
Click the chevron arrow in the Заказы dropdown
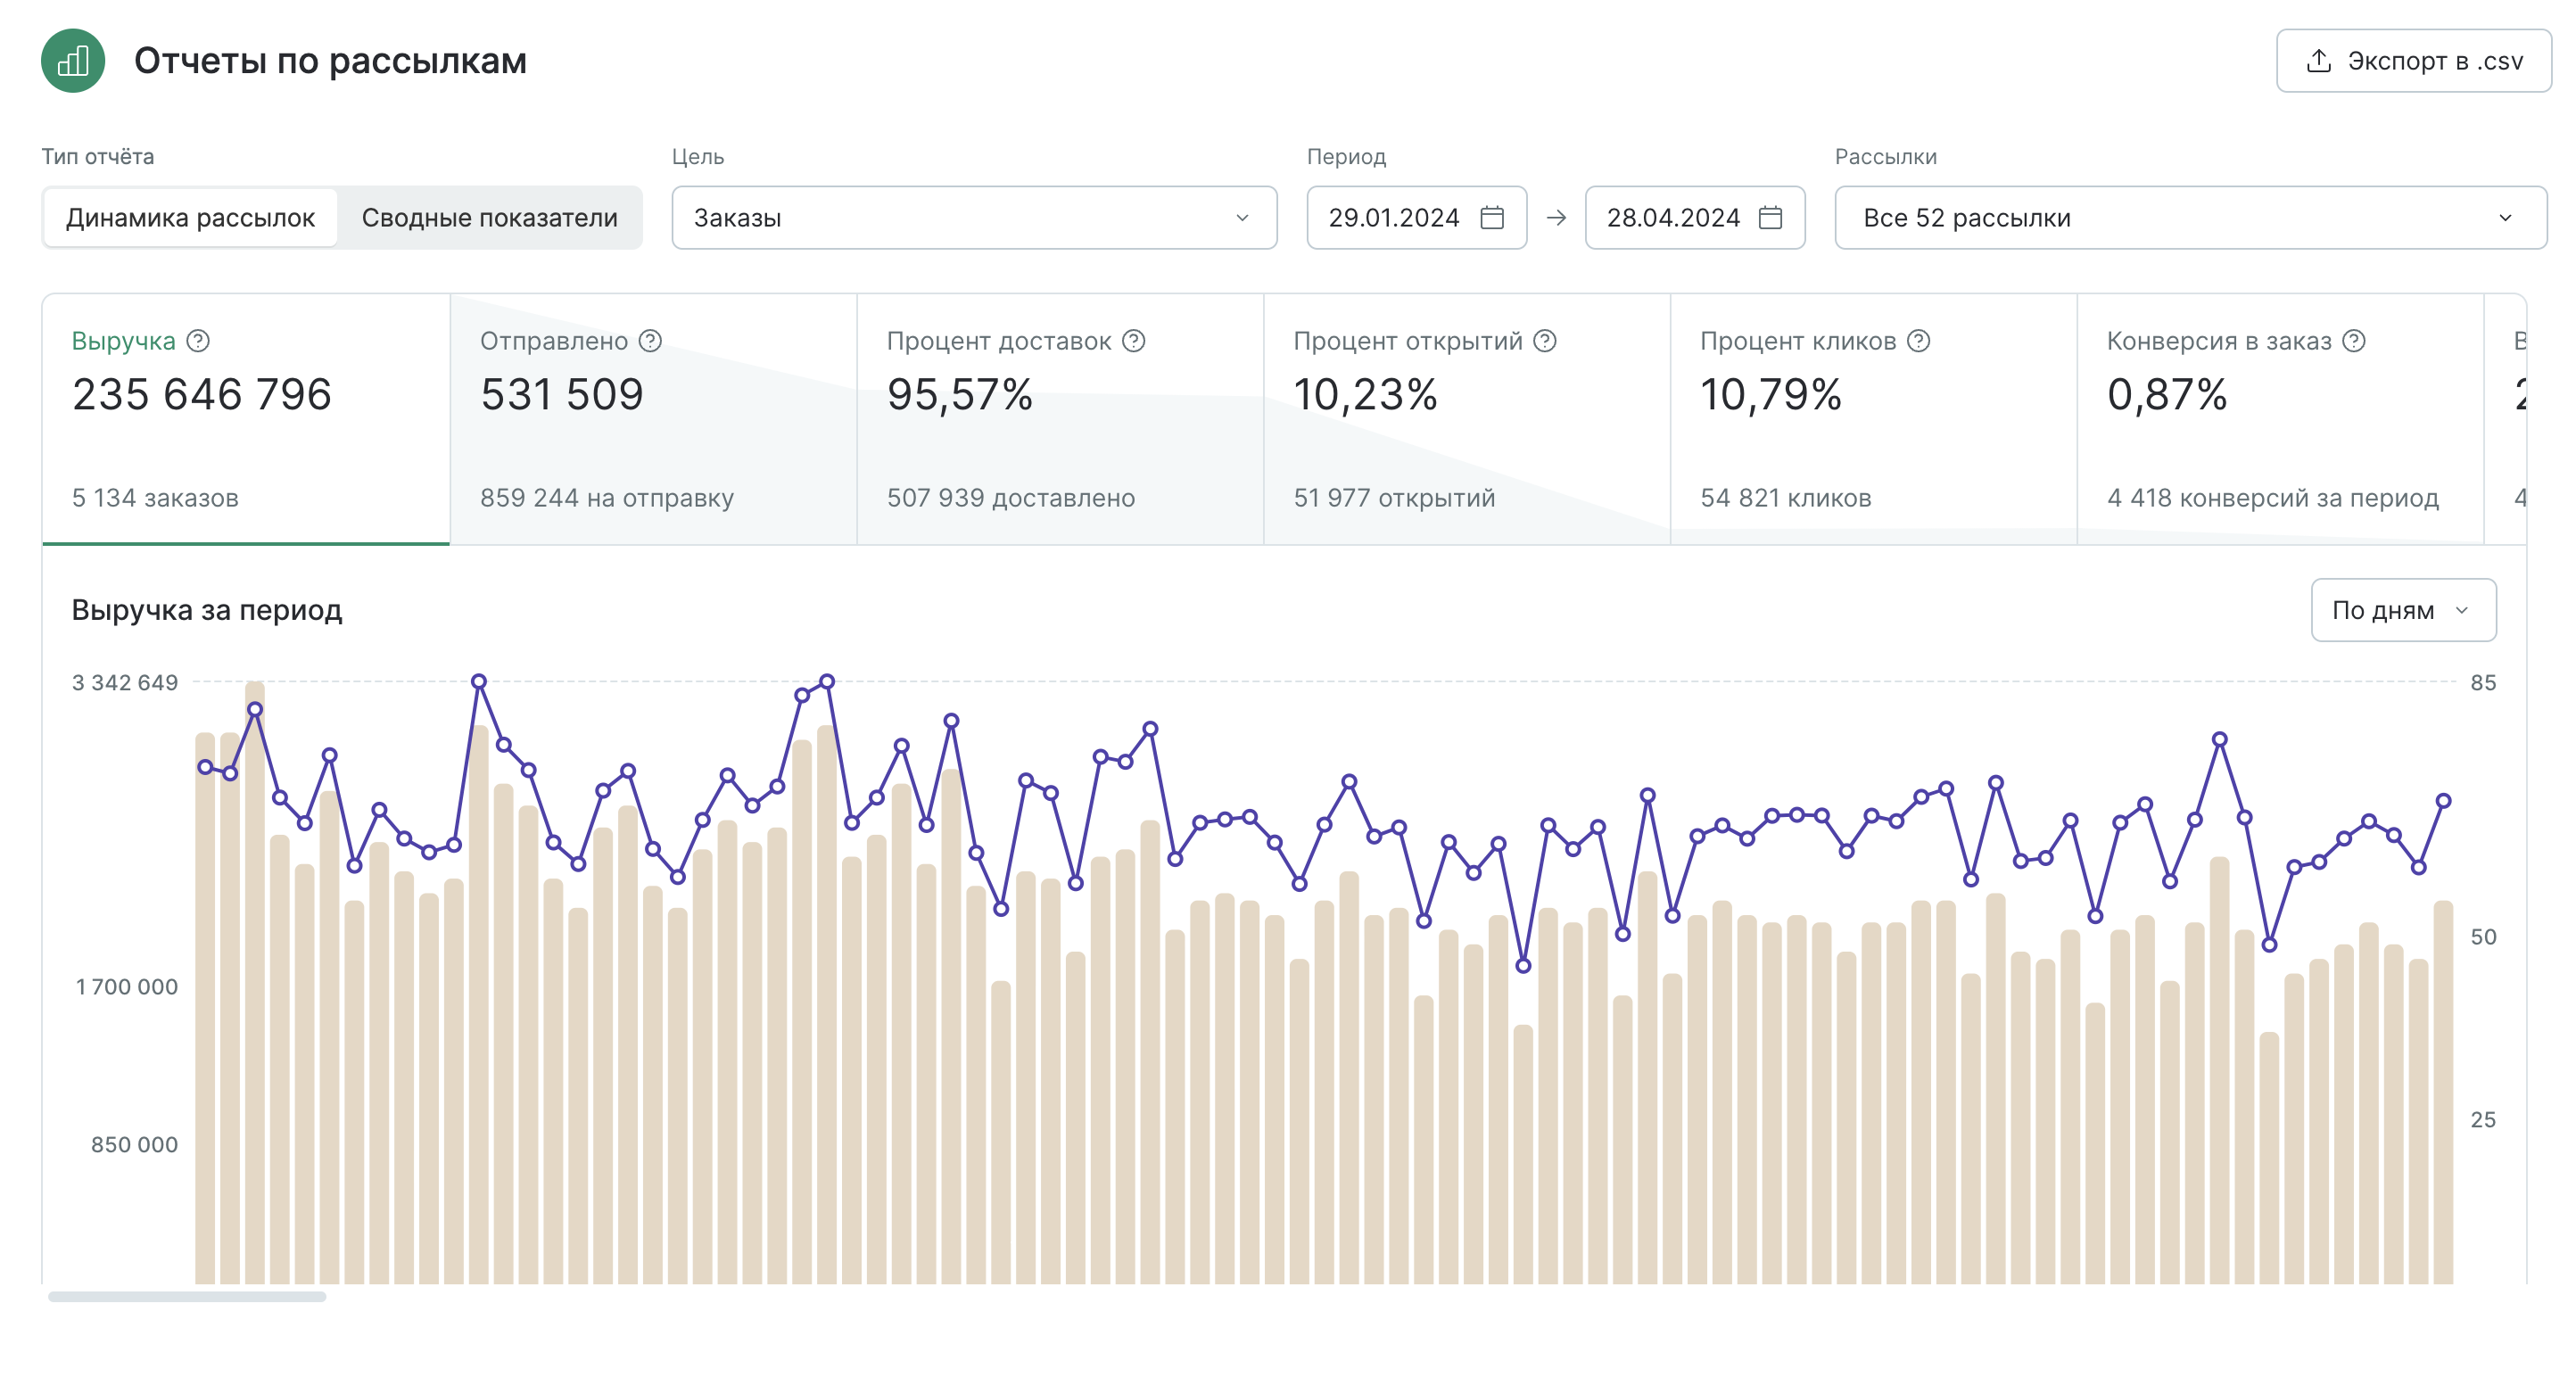click(x=1242, y=217)
